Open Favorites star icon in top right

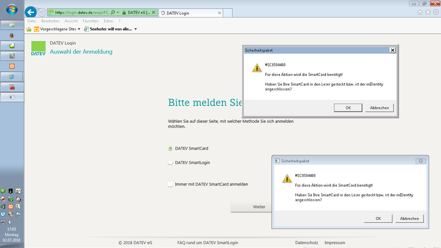pyautogui.click(x=428, y=12)
